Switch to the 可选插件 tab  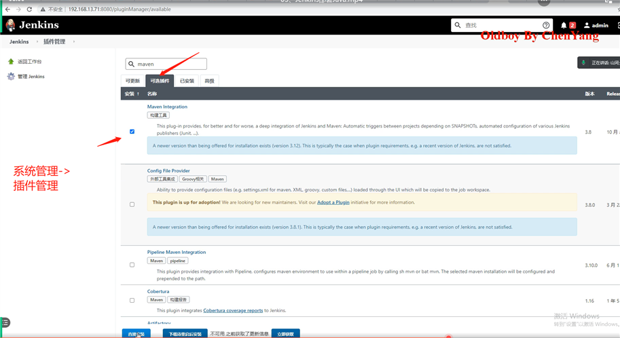click(x=160, y=81)
